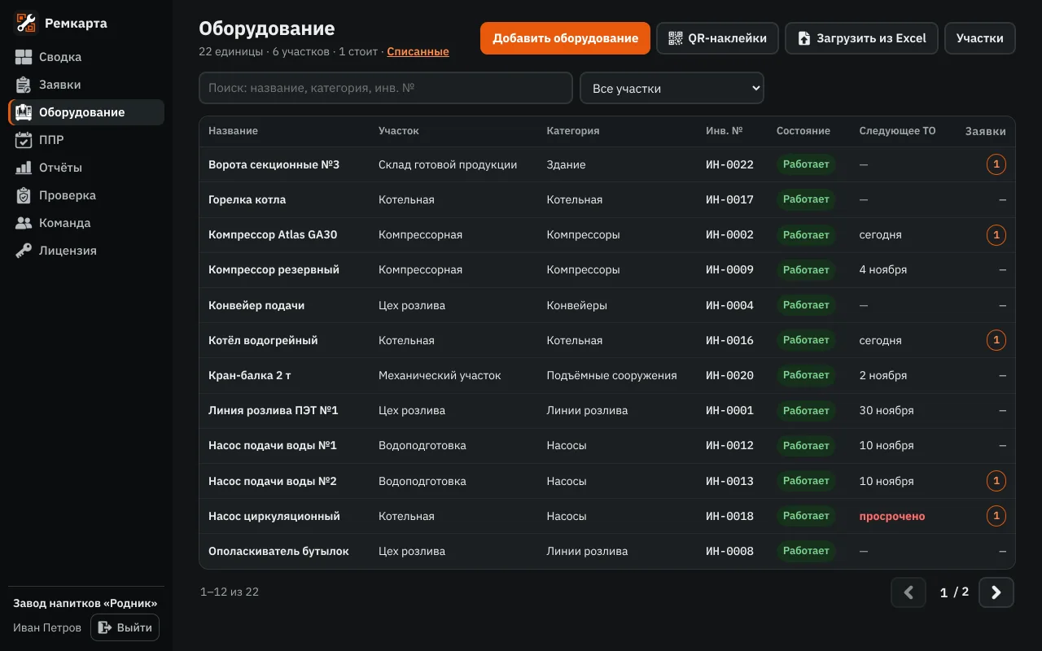Image resolution: width=1042 pixels, height=651 pixels.
Task: Click the Excel upload file icon
Action: click(803, 38)
